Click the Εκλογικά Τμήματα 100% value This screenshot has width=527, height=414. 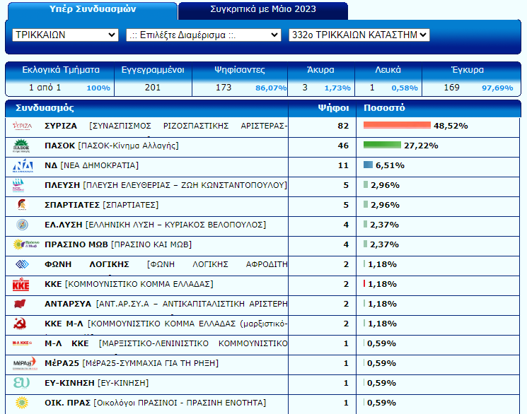98,88
